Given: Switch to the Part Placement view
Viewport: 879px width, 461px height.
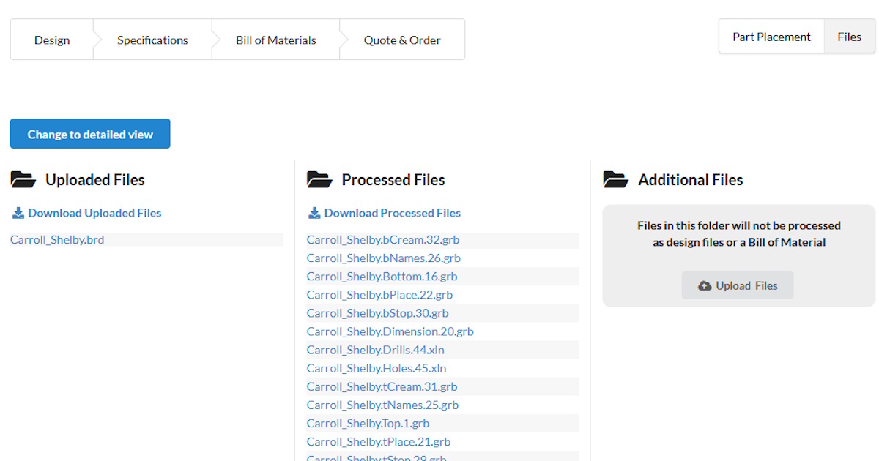Looking at the screenshot, I should point(771,36).
